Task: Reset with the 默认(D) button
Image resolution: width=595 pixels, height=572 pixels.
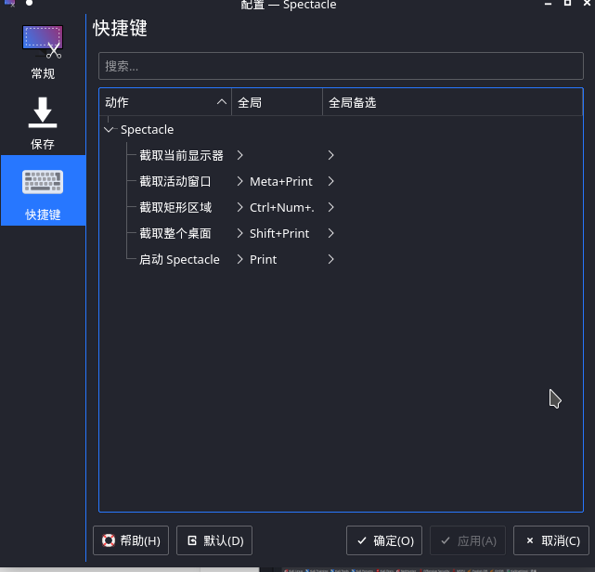Action: tap(214, 540)
